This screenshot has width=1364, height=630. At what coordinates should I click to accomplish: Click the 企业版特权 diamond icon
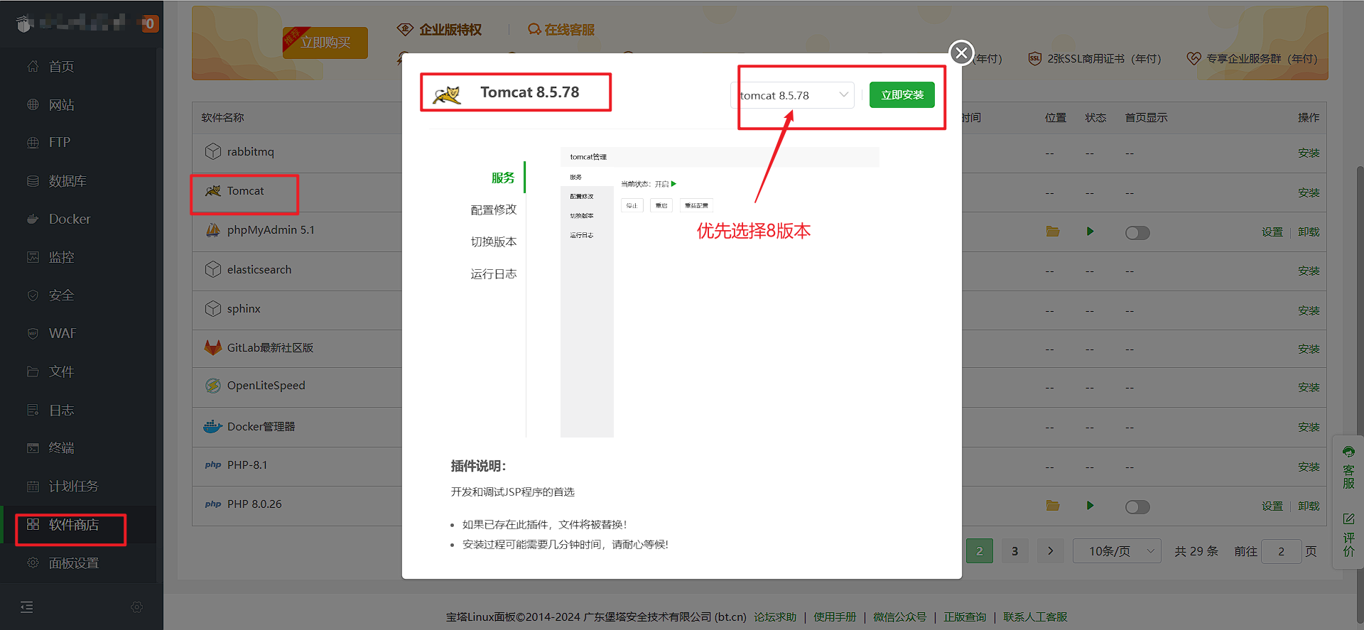[405, 29]
